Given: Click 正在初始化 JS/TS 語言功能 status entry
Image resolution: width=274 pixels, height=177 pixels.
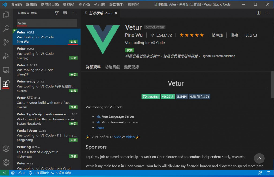Looking at the screenshot, I should (x=50, y=173).
